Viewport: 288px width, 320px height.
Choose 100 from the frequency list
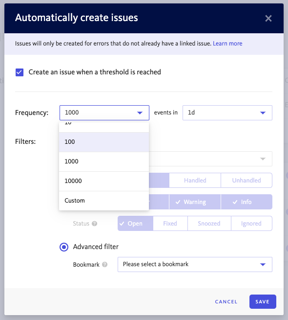click(104, 142)
